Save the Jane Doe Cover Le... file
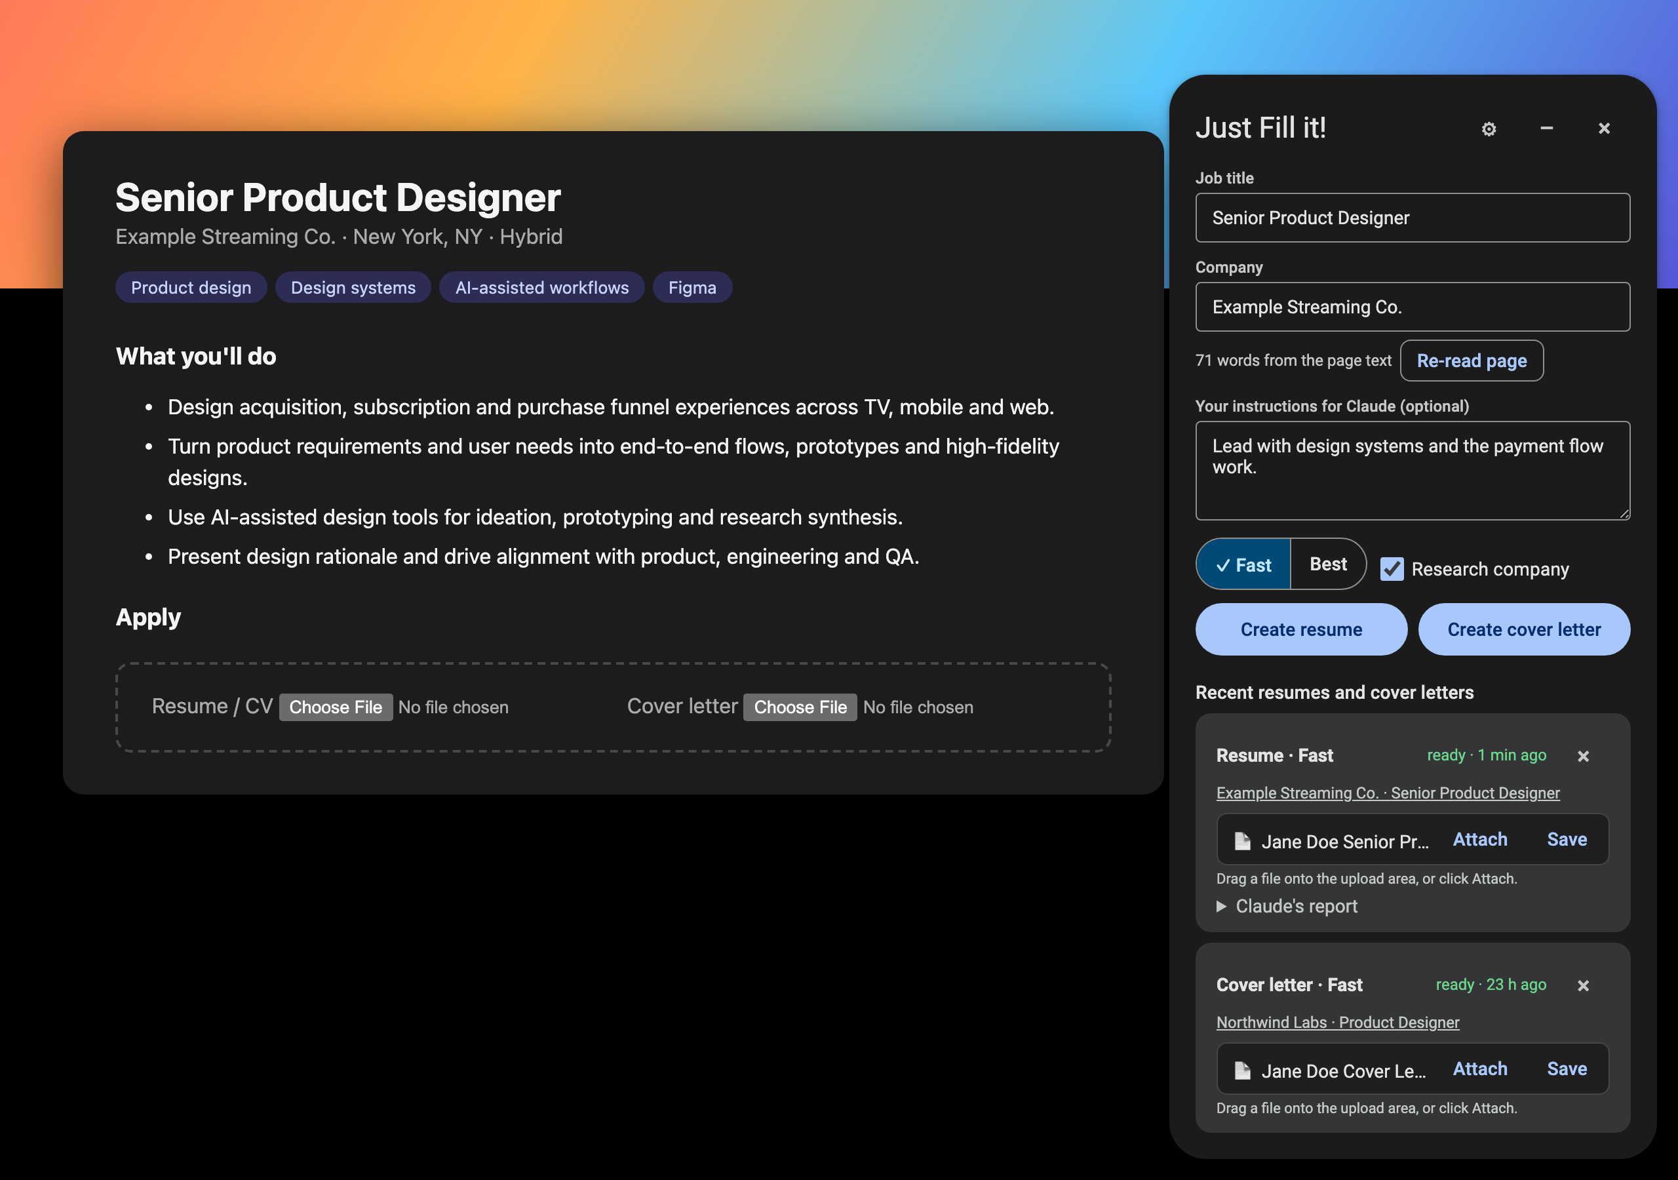 [1567, 1069]
